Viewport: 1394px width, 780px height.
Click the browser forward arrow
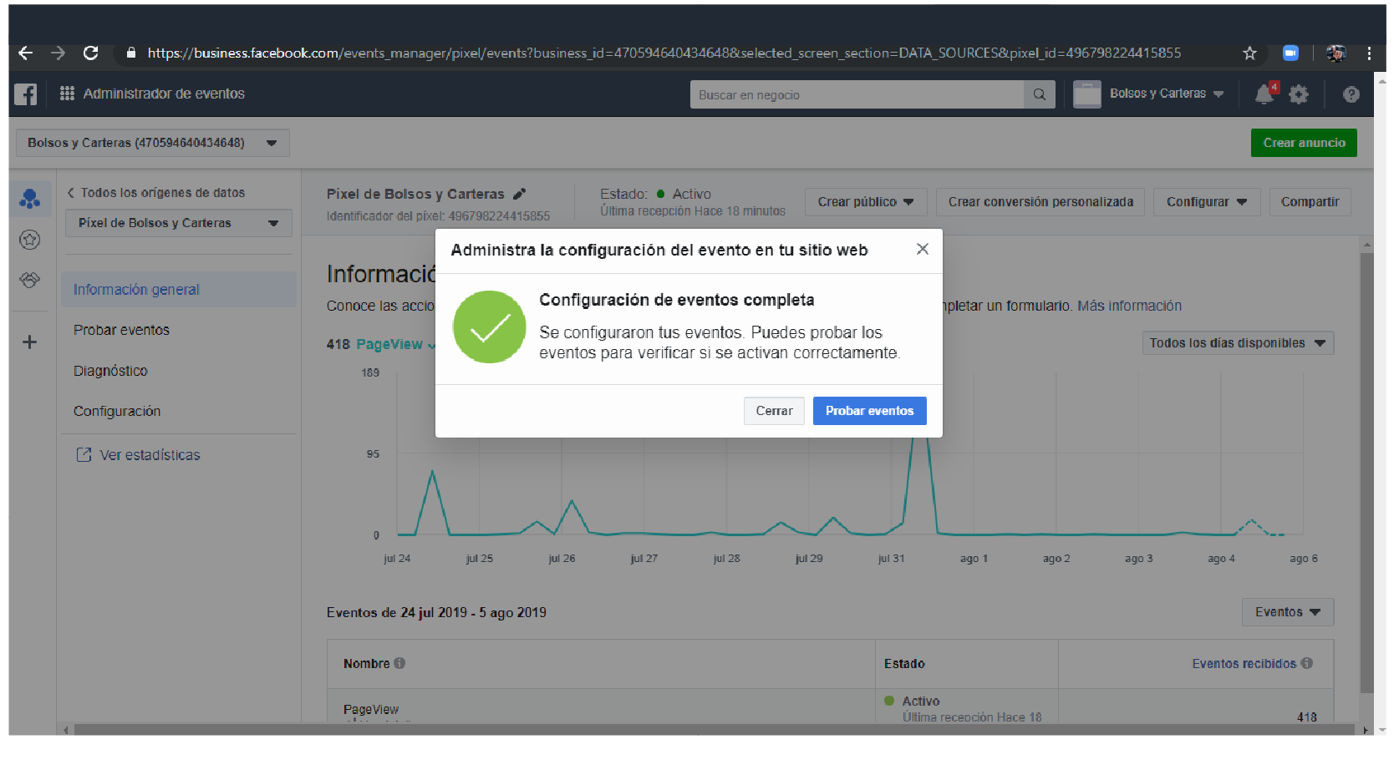point(58,53)
